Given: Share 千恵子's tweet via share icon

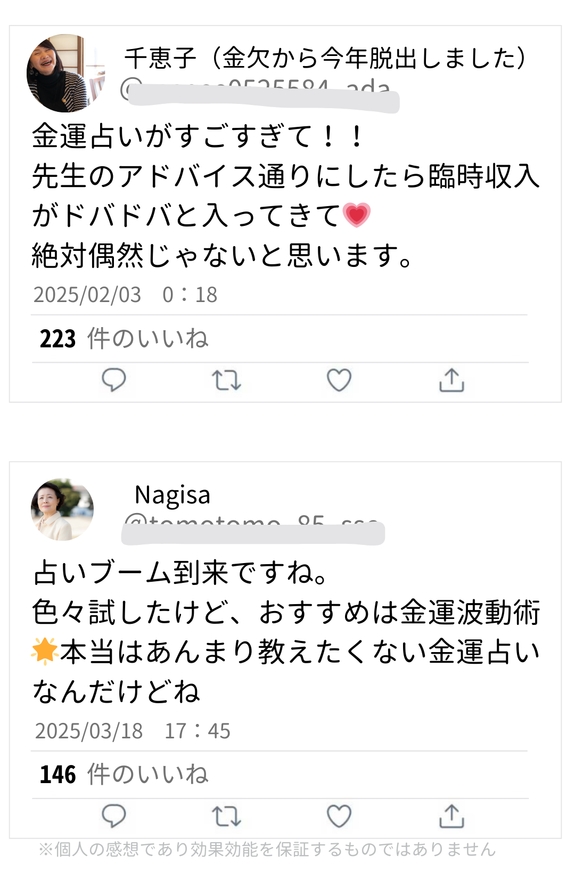Looking at the screenshot, I should pyautogui.click(x=451, y=380).
